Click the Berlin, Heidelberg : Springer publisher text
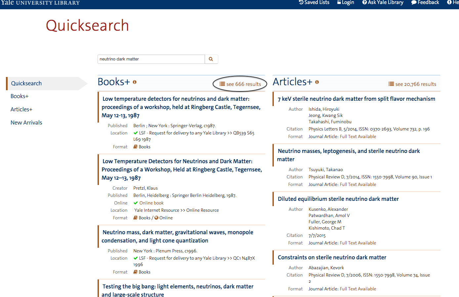 pyautogui.click(x=185, y=195)
